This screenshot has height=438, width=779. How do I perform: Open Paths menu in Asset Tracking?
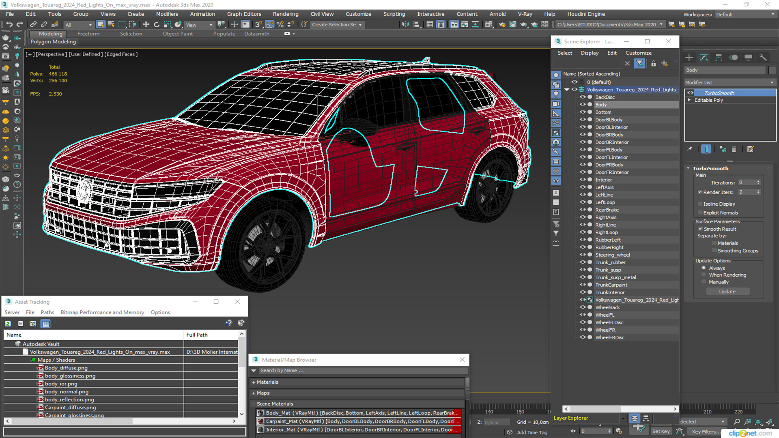[47, 312]
